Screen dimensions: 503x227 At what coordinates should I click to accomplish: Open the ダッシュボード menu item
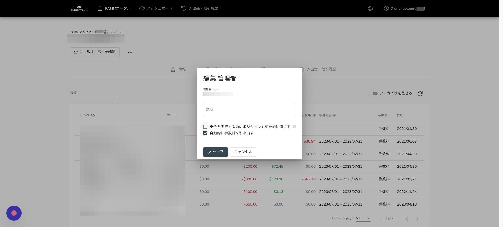point(155,8)
